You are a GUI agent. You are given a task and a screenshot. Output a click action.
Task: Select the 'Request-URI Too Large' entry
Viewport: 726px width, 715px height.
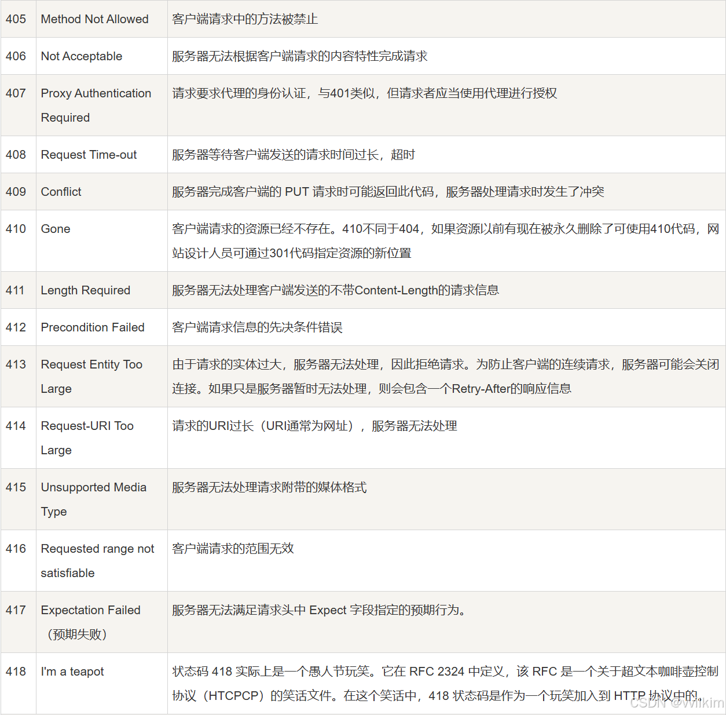click(87, 437)
